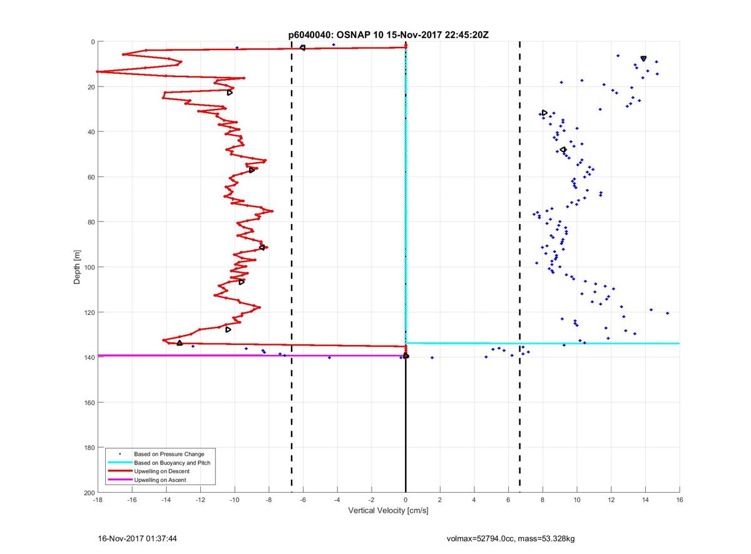Viewport: 751px width, 554px height.
Task: Click the magenta line legend sample
Action: point(119,480)
